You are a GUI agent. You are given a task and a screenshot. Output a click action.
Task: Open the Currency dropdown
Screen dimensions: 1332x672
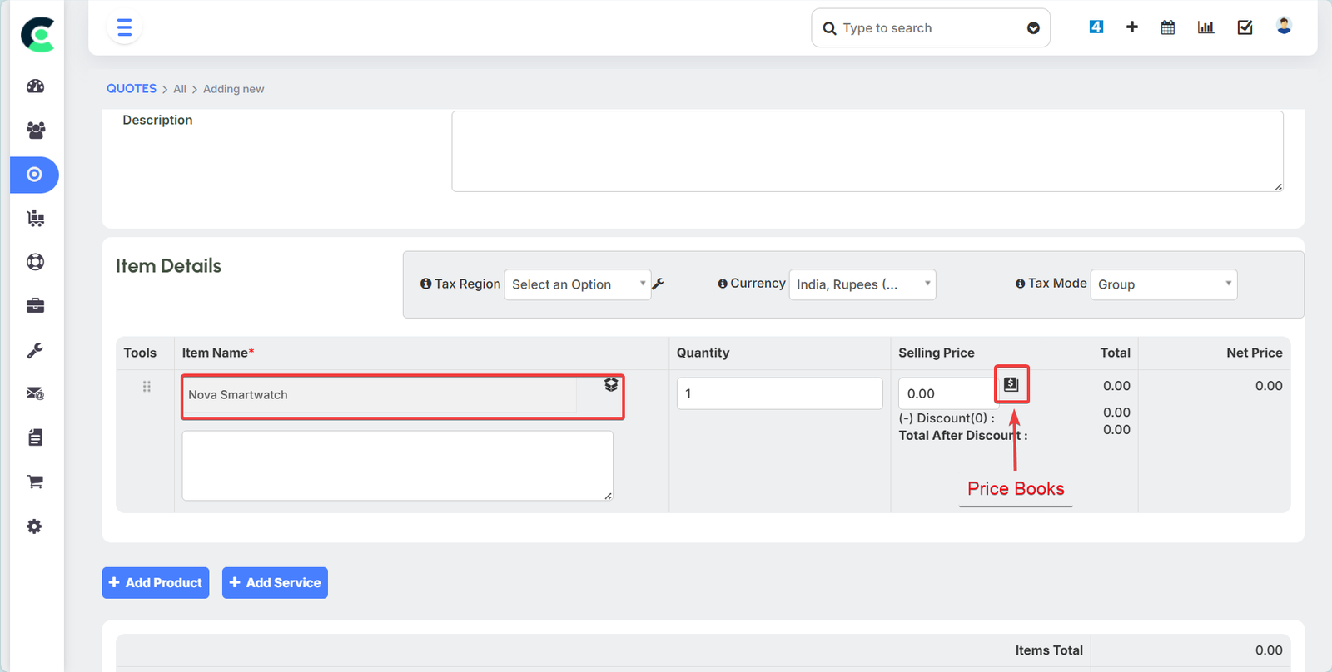tap(862, 284)
